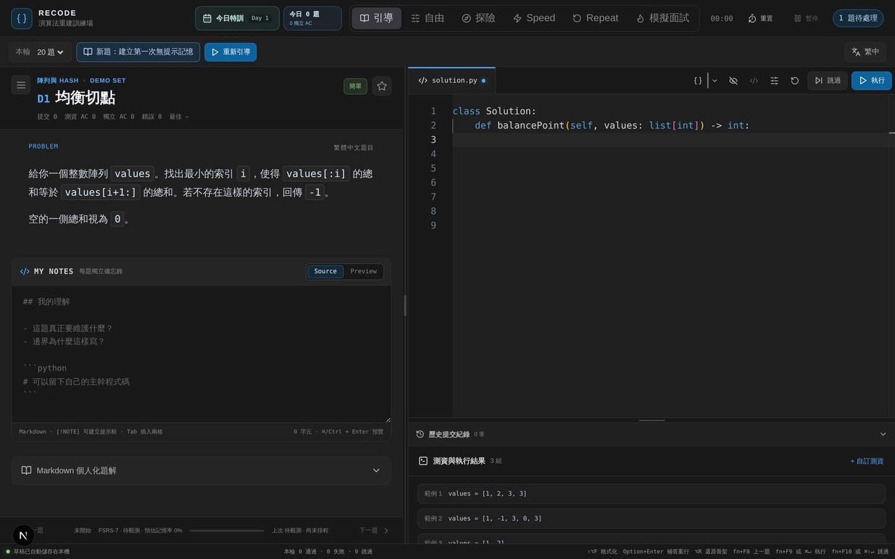Screen dimensions: 895x559
Task: Click the 簡單 difficulty badge
Action: (x=356, y=86)
